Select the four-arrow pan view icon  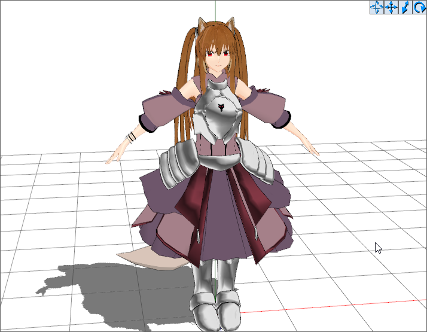pos(391,7)
